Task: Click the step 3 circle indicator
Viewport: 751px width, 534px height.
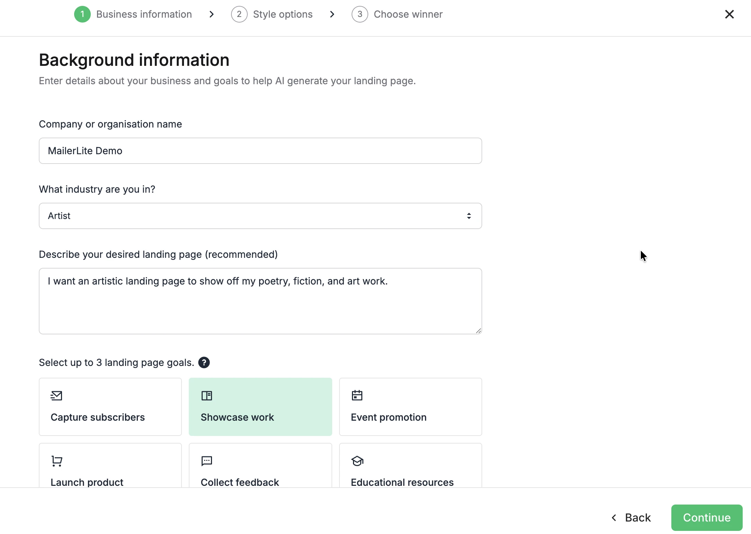Action: (x=360, y=14)
